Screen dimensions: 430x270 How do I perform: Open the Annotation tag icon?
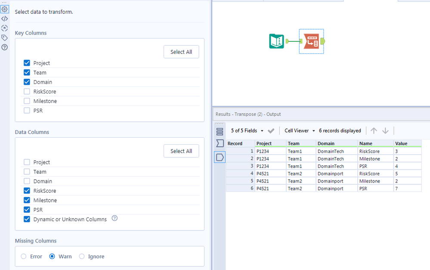[5, 37]
